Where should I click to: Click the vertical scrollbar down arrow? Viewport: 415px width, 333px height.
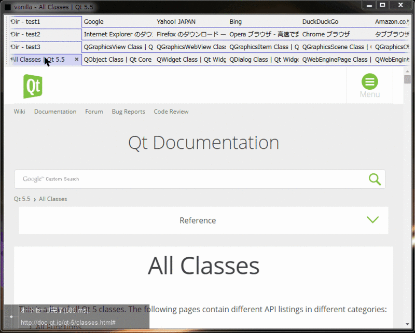[x=407, y=324]
